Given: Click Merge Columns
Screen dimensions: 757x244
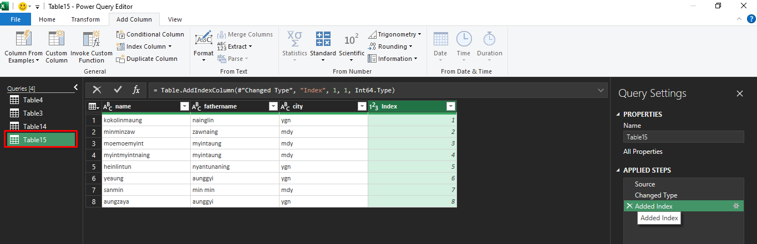Looking at the screenshot, I should click(x=245, y=34).
